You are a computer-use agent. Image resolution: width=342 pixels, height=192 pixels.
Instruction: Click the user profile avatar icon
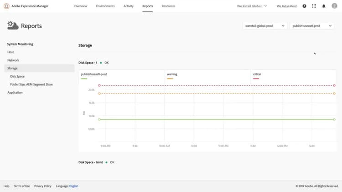tap(334, 6)
